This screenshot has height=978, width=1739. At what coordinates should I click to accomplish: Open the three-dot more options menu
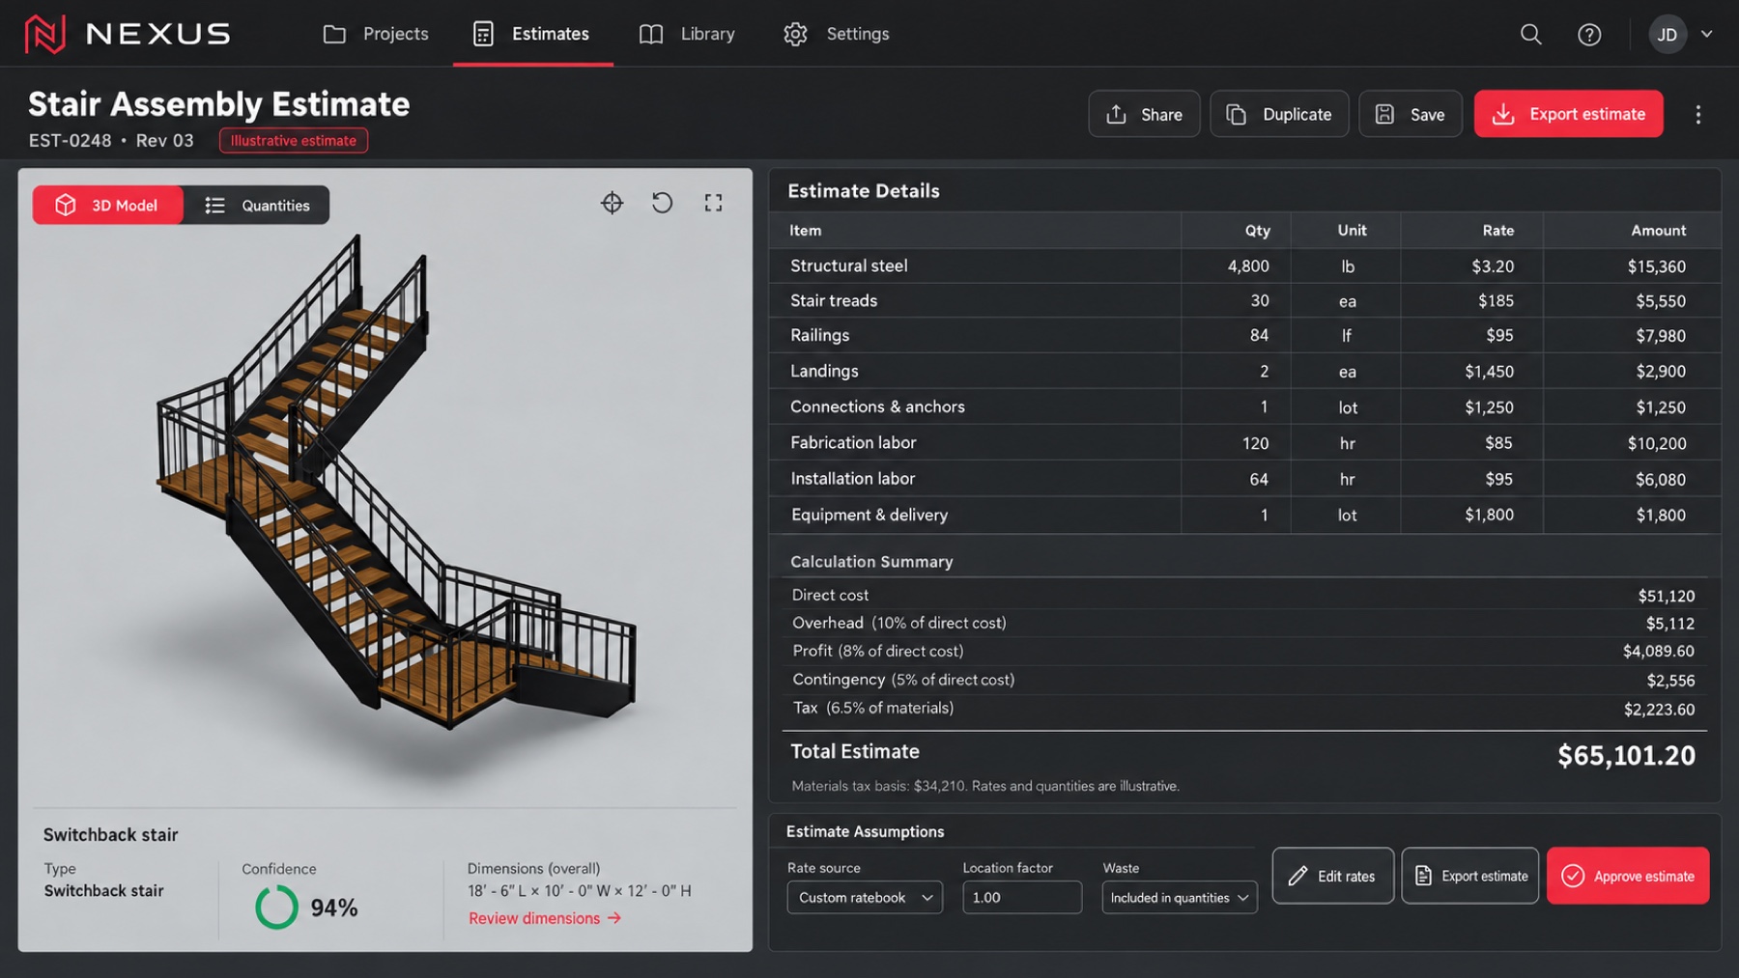click(1697, 115)
